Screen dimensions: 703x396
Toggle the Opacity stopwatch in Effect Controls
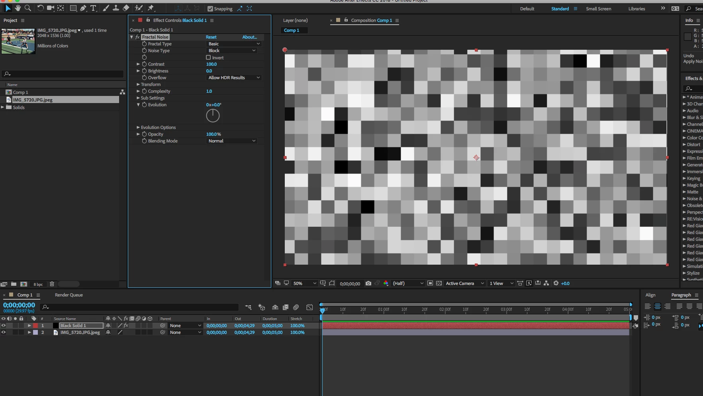tap(144, 134)
